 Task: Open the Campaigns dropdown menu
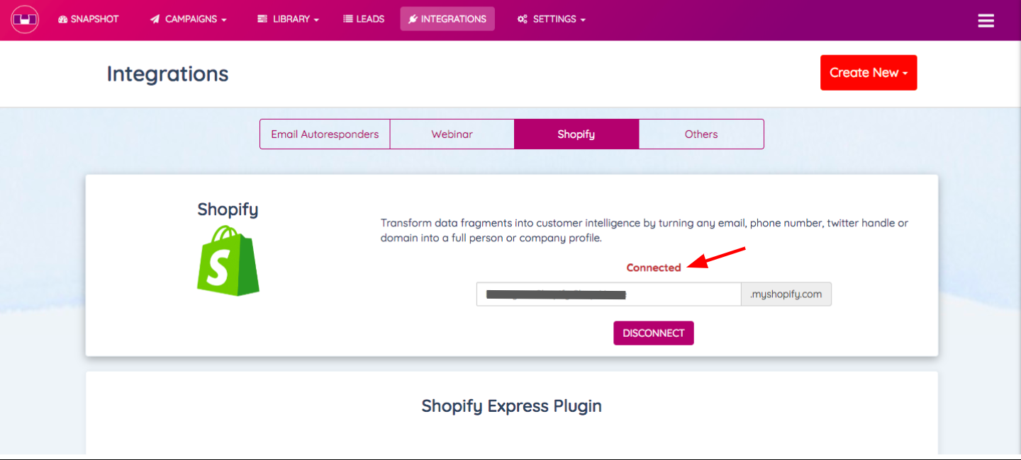click(189, 19)
